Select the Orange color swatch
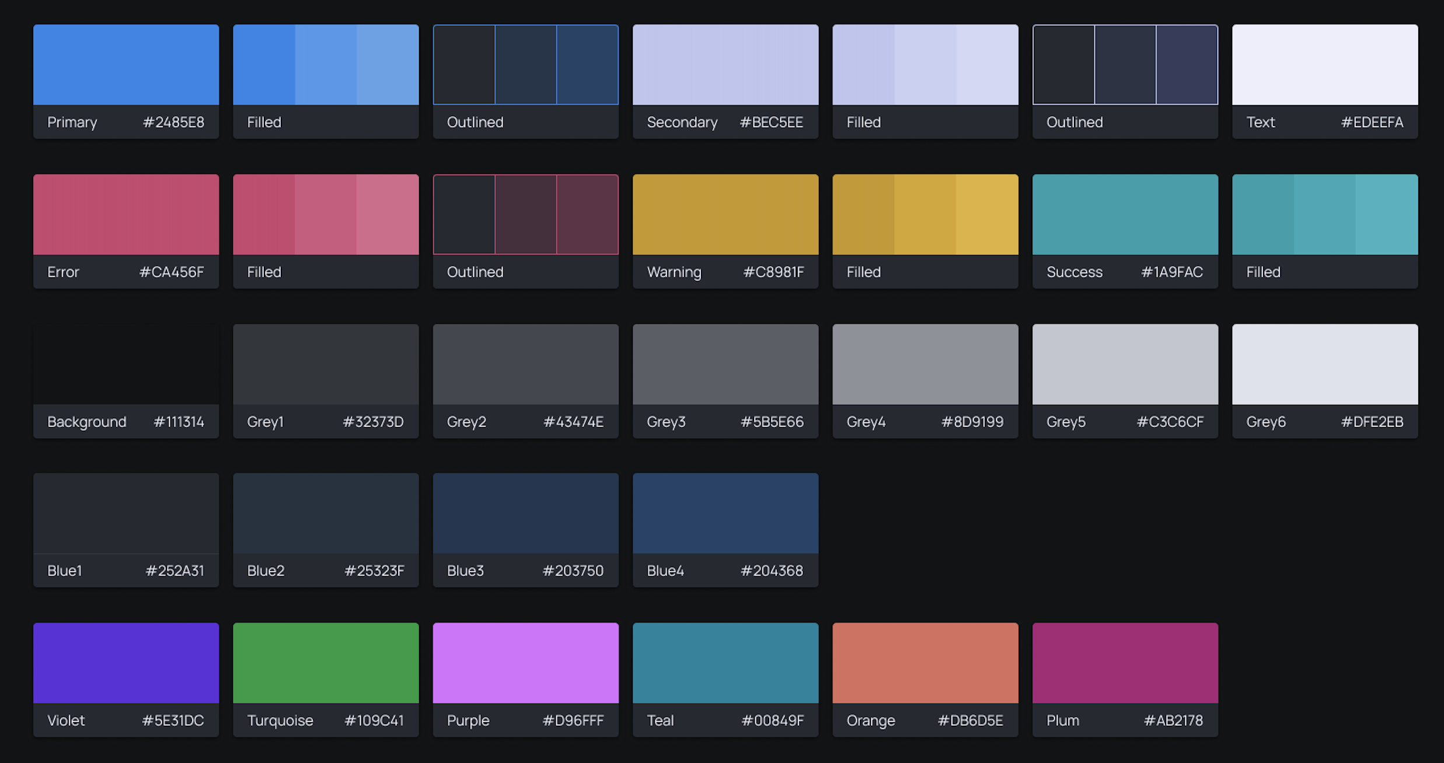The height and width of the screenshot is (763, 1444). 926,663
